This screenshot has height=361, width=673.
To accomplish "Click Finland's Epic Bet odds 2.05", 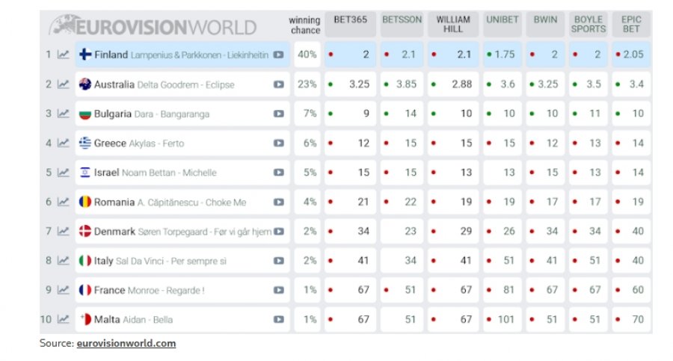I will coord(631,55).
